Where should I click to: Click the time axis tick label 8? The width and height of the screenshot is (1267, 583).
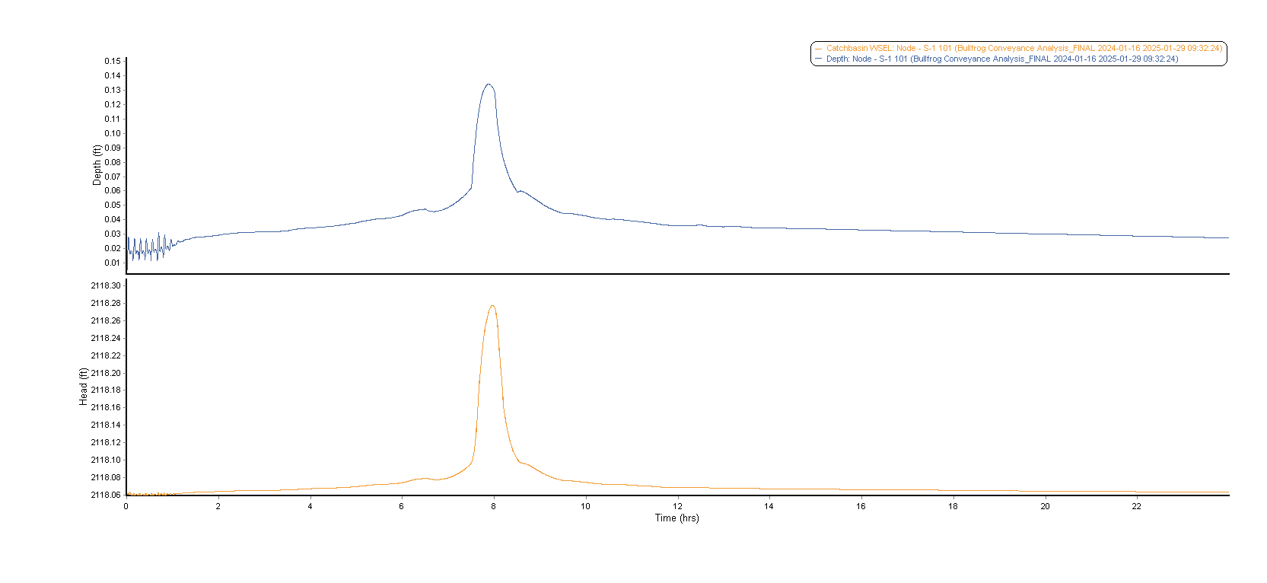point(493,506)
